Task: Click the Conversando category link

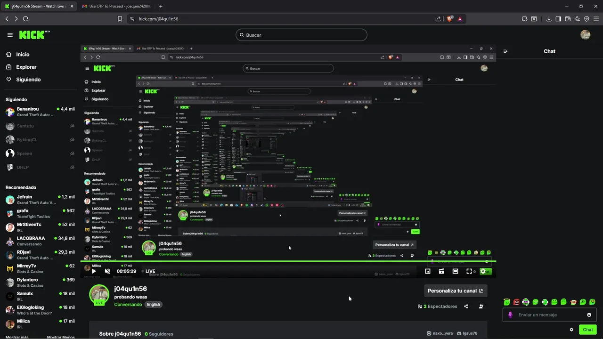Action: (128, 305)
